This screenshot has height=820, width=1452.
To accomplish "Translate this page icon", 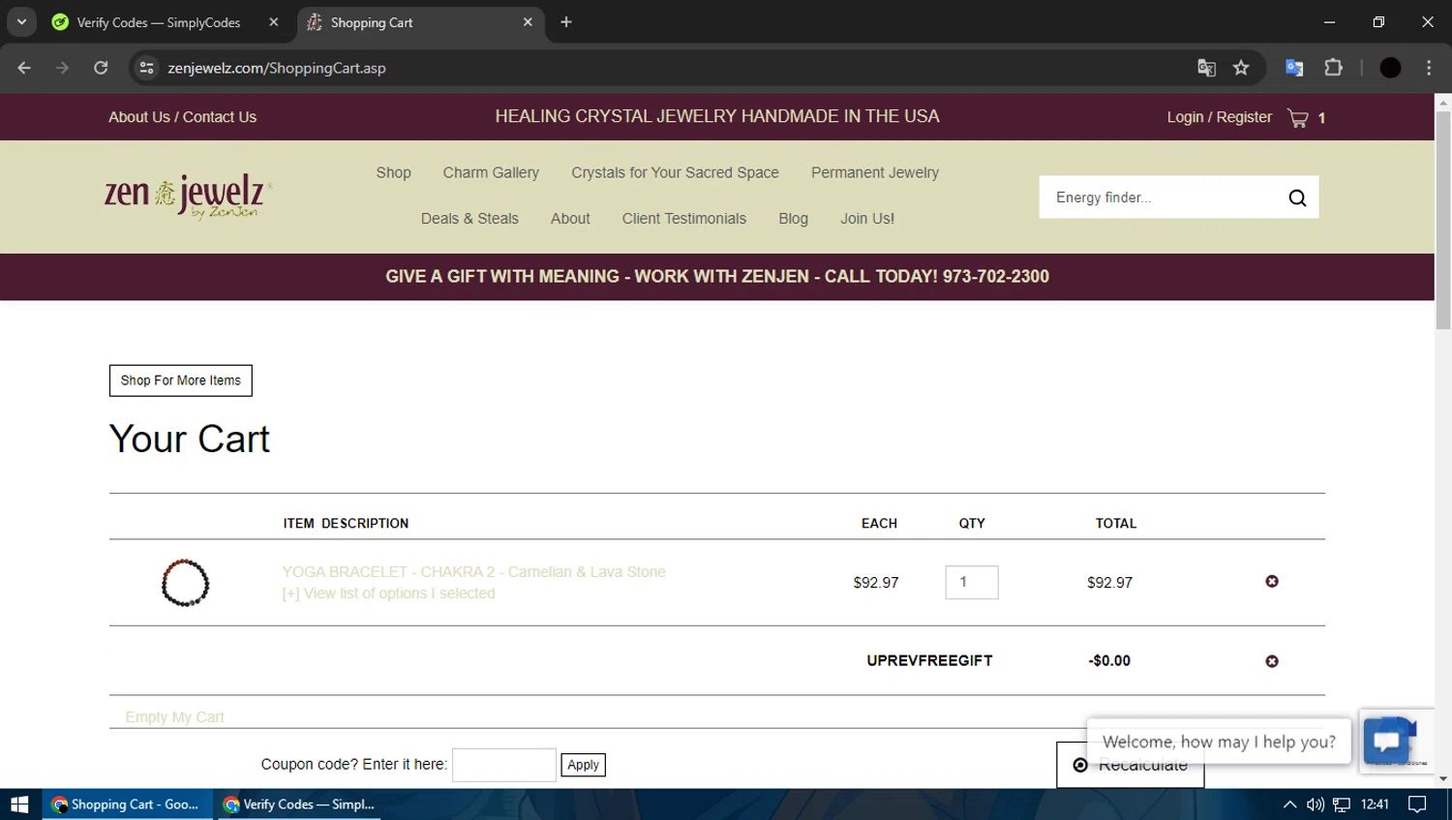I will 1206,68.
